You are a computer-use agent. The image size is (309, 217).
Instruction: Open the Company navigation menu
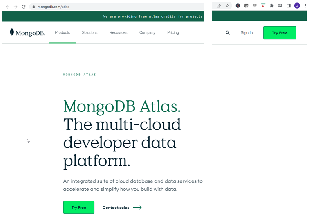click(x=147, y=32)
